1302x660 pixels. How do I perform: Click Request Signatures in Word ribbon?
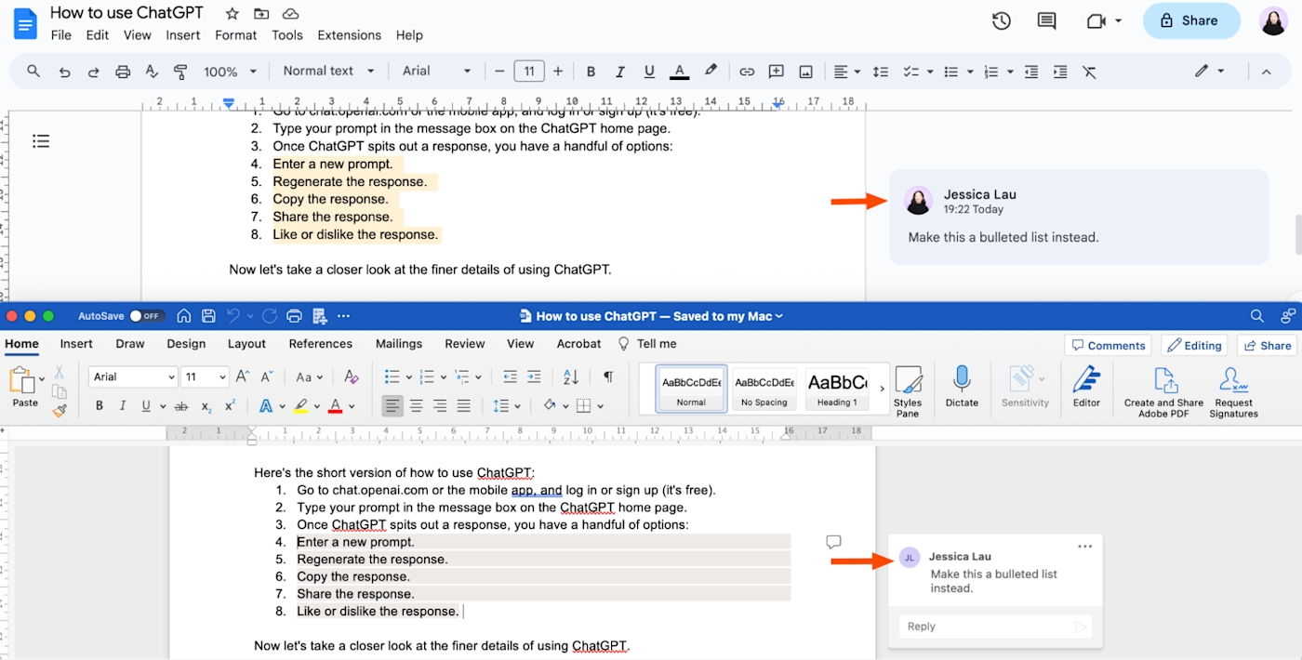tap(1233, 392)
